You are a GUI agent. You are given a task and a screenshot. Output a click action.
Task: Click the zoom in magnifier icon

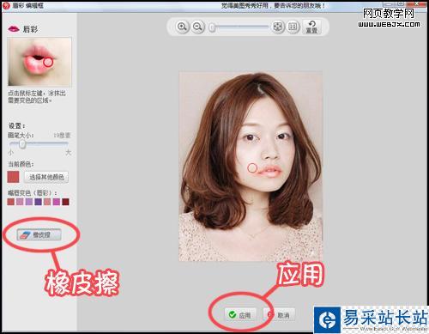[x=182, y=27]
